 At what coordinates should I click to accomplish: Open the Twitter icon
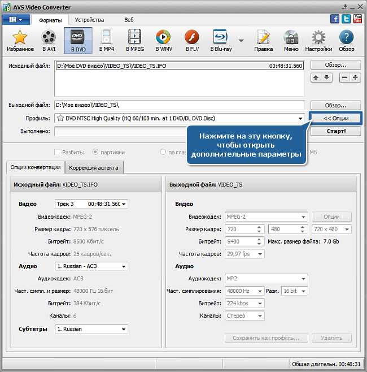pyautogui.click(x=346, y=19)
